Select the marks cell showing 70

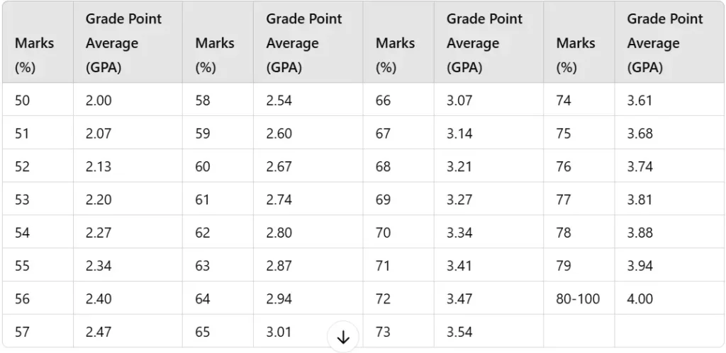coord(383,233)
